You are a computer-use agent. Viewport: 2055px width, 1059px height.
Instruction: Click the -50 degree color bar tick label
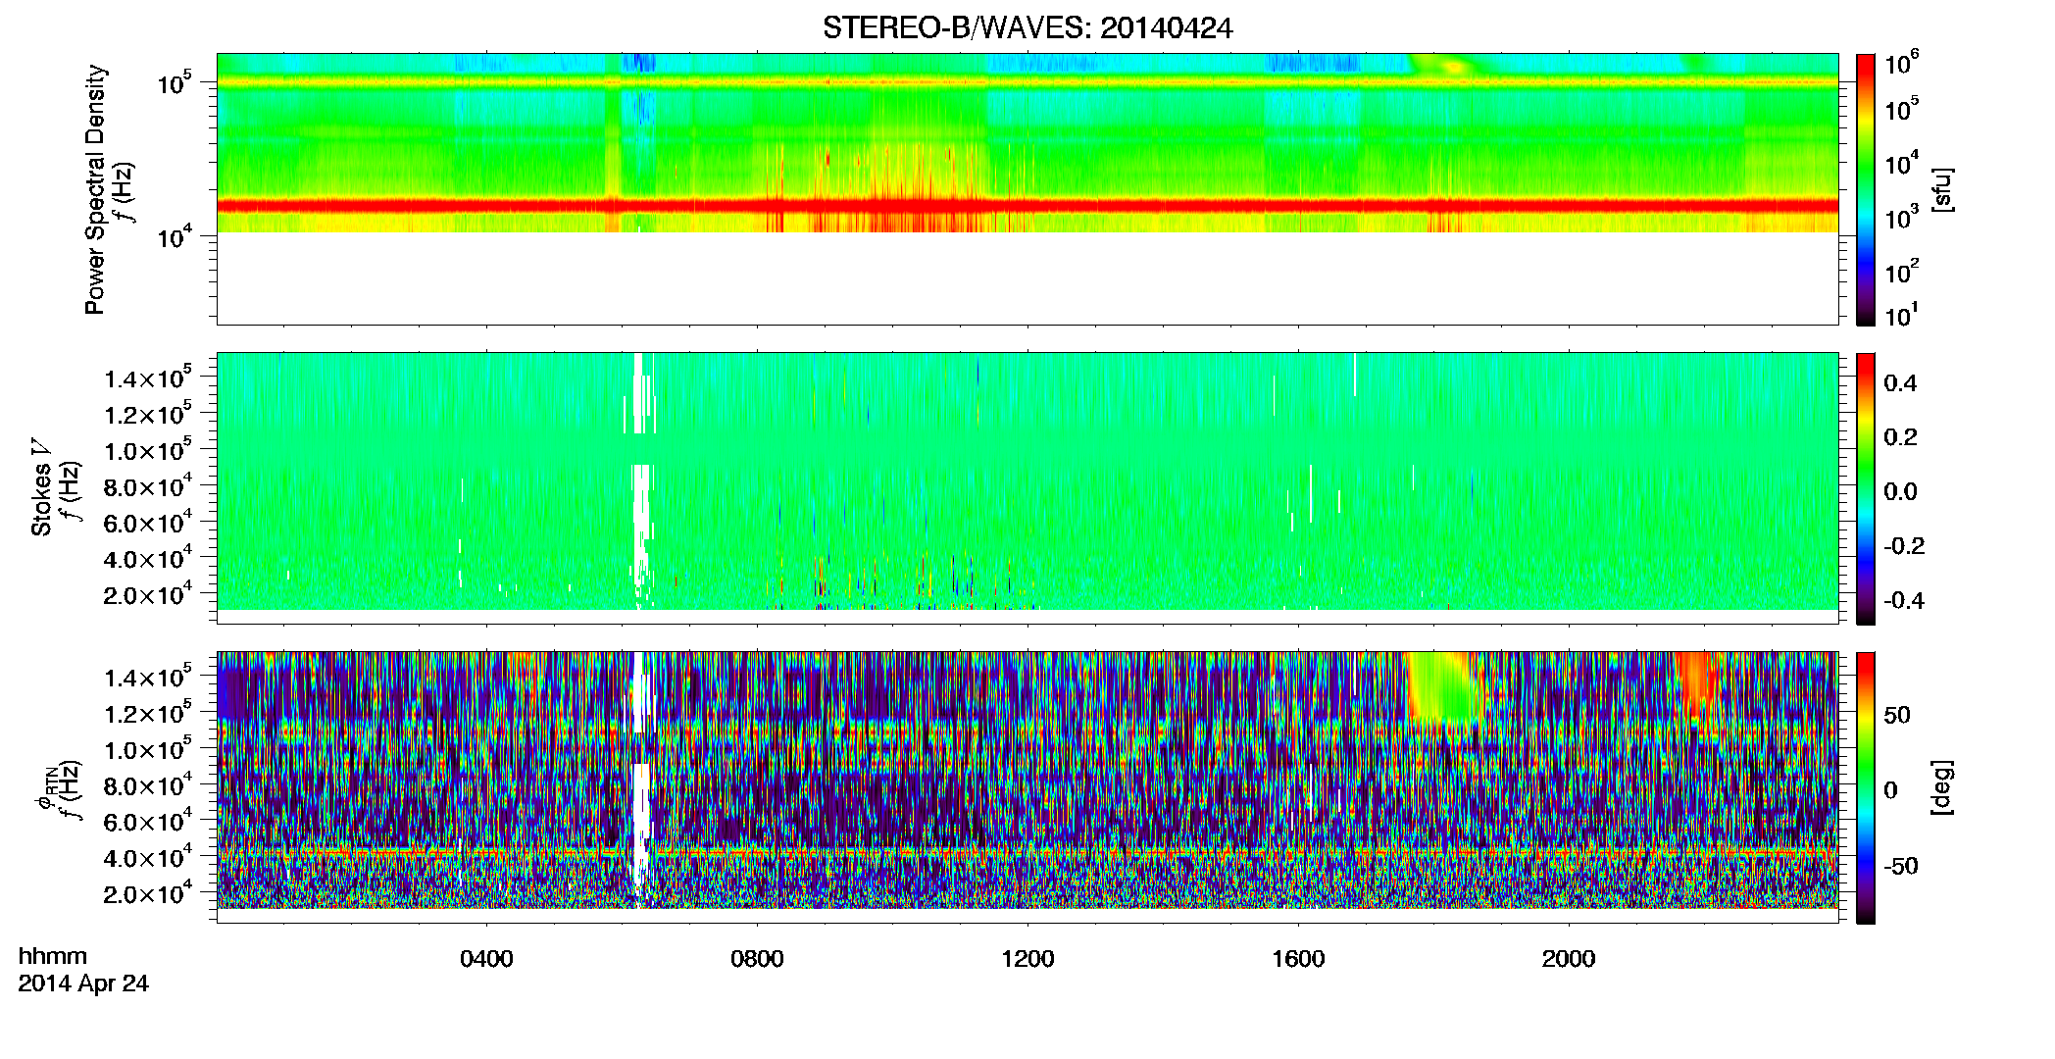1900,866
